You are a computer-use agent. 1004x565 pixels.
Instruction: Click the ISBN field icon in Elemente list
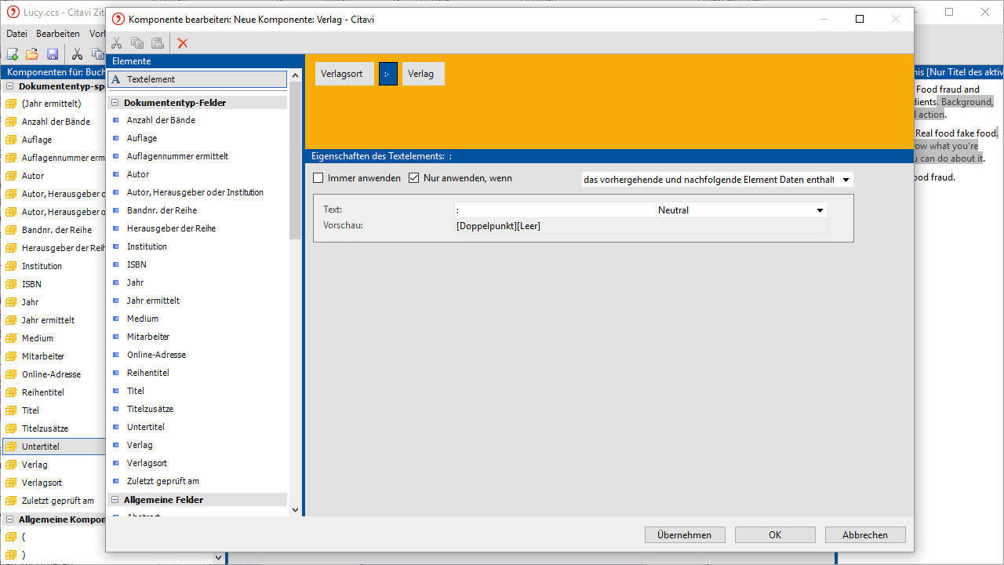115,264
